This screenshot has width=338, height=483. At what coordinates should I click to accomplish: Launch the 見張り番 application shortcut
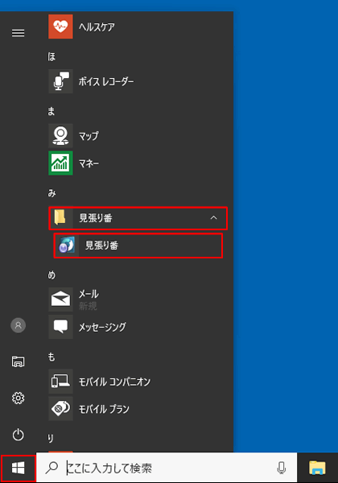coord(138,246)
